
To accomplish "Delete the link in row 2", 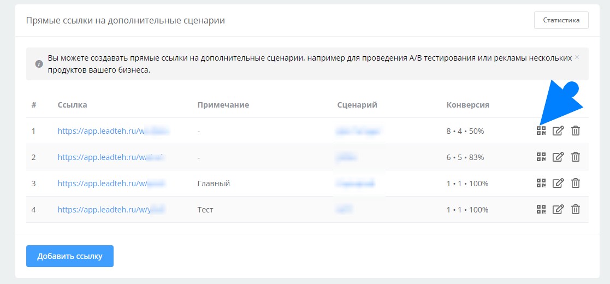I will pyautogui.click(x=575, y=157).
